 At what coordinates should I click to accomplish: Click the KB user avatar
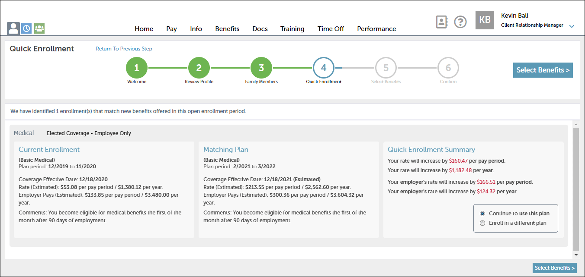coord(485,20)
